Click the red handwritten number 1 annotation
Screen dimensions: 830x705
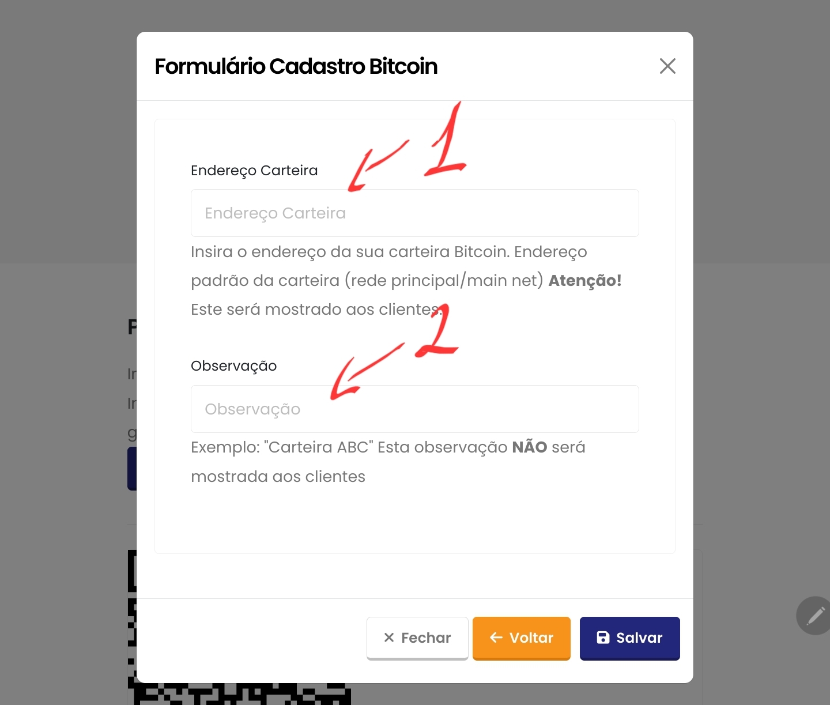point(446,141)
